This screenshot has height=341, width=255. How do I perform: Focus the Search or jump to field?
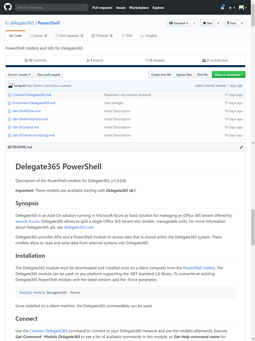click(x=51, y=7)
